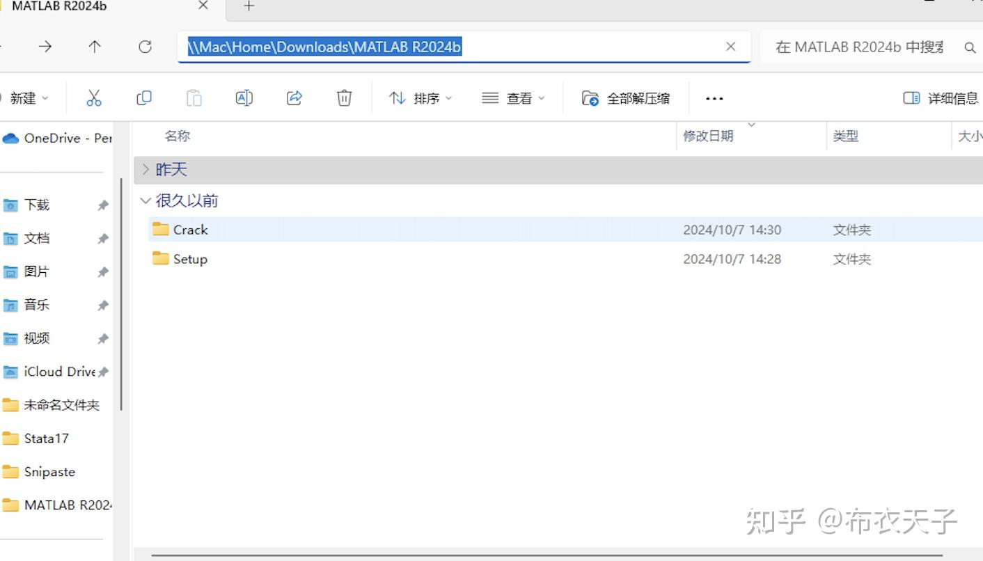Image resolution: width=983 pixels, height=561 pixels.
Task: Expand the 昨天 group
Action: [146, 168]
